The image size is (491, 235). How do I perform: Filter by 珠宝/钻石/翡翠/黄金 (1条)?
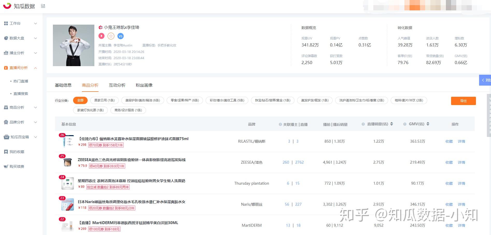(x=273, y=100)
